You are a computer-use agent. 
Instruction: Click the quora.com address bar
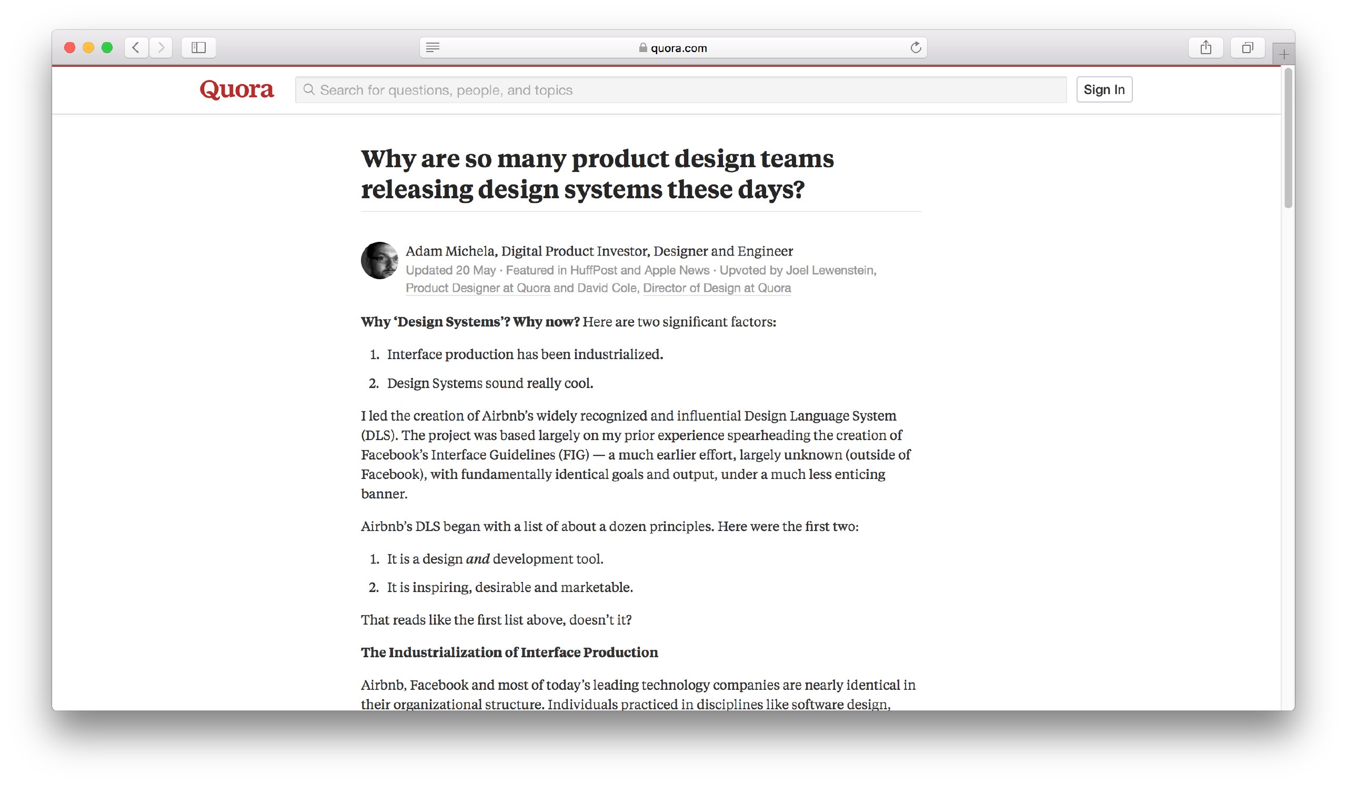673,47
